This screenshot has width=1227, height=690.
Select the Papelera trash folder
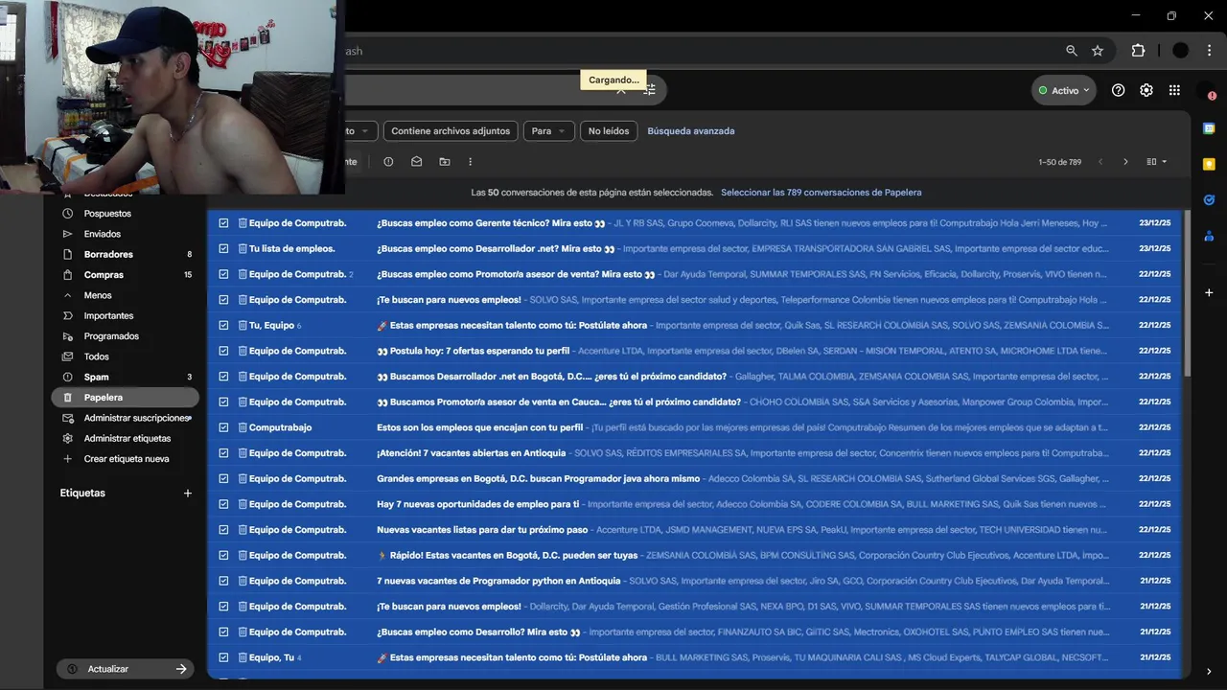coord(126,397)
